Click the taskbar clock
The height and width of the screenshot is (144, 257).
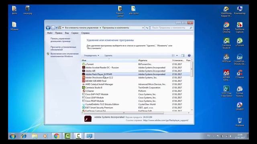point(240,136)
